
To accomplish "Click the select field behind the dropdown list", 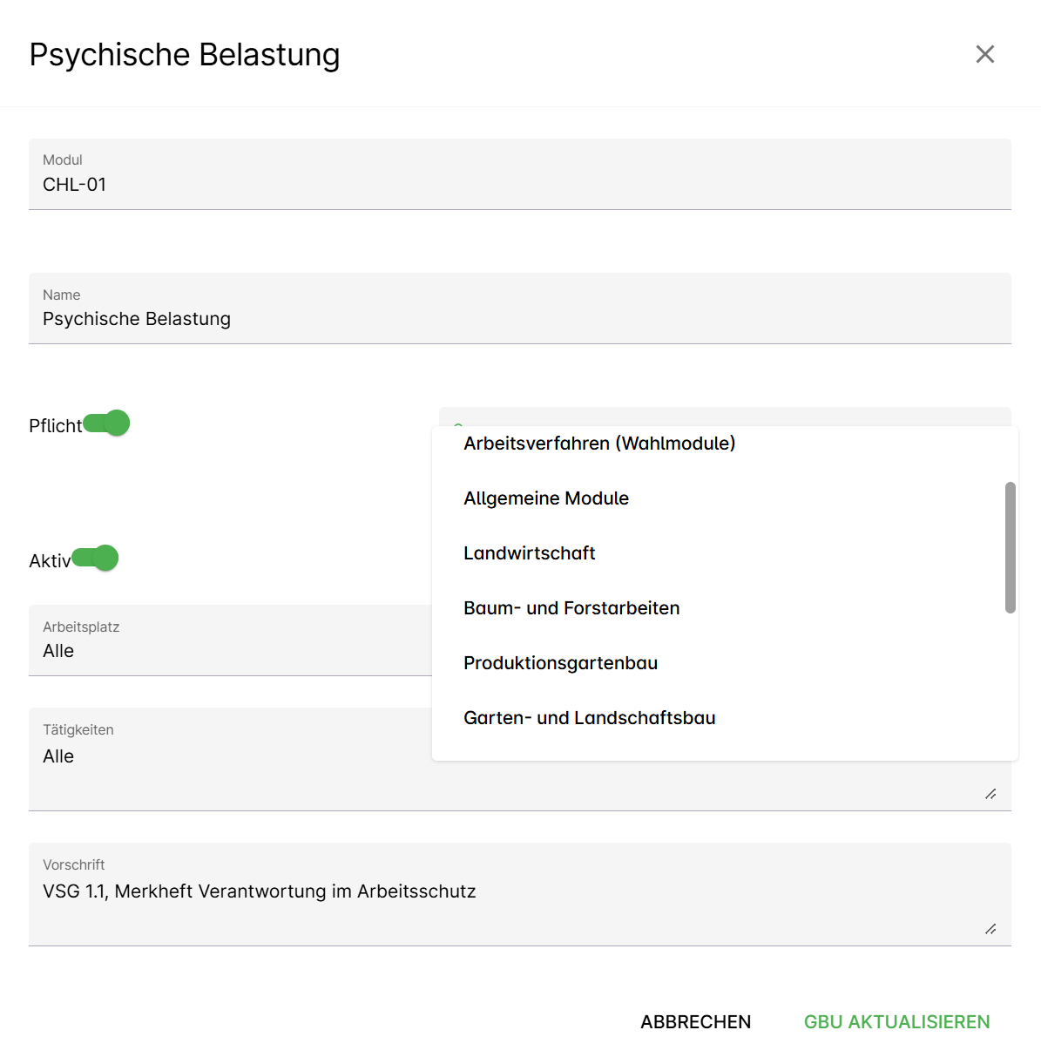I will [723, 416].
